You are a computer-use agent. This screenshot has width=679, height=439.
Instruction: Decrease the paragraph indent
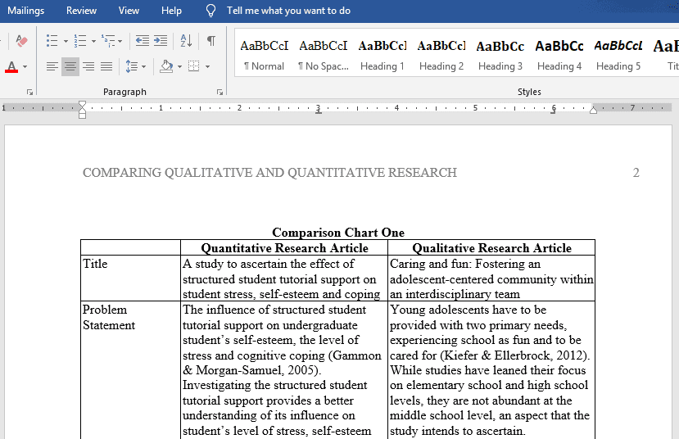tap(142, 41)
